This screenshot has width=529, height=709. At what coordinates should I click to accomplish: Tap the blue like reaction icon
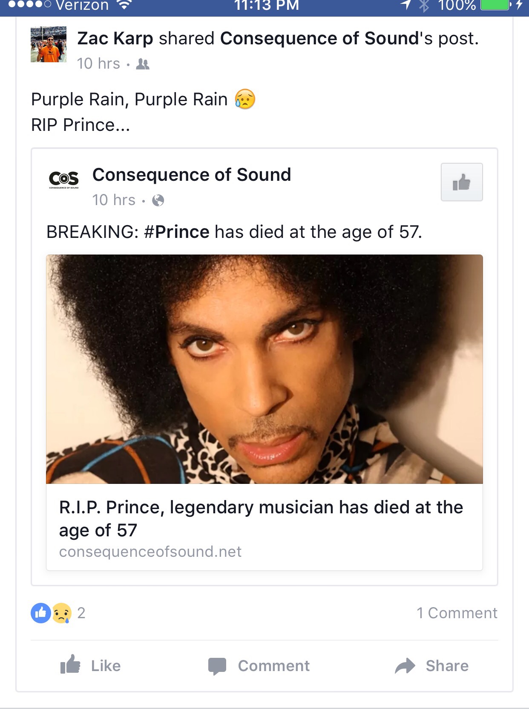41,613
